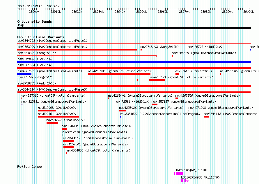Click the blue nsv1059473 (Coe2014) bar
259x184 pixels.
[134, 62]
